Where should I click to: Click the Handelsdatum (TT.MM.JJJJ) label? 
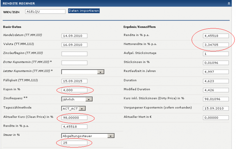click(x=23, y=35)
